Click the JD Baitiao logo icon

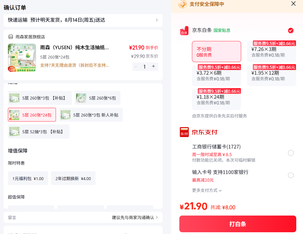click(x=184, y=30)
